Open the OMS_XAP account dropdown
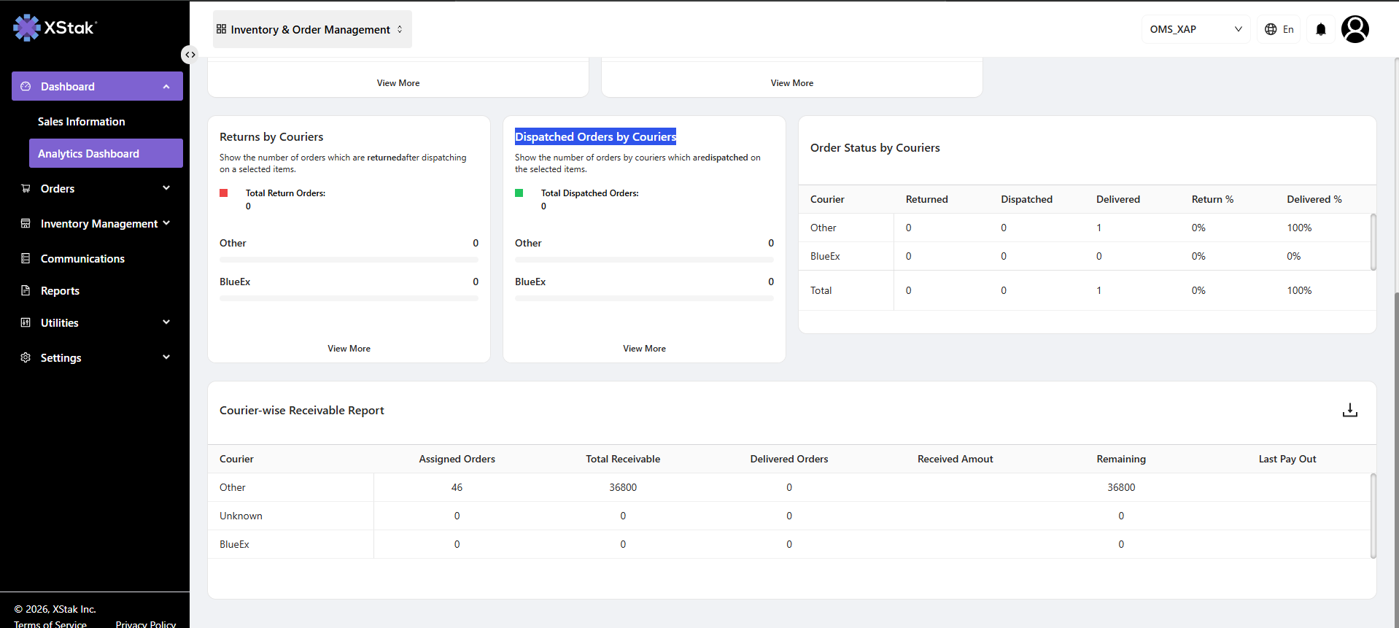The image size is (1399, 628). pos(1195,29)
